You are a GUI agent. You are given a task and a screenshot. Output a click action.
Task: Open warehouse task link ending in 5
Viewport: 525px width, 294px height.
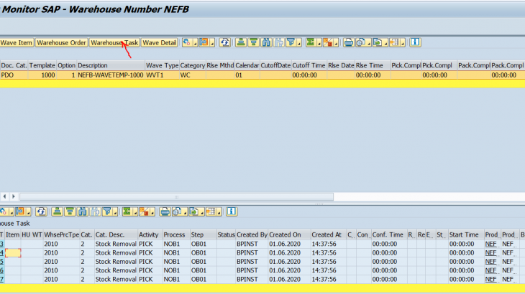click(x=1, y=262)
